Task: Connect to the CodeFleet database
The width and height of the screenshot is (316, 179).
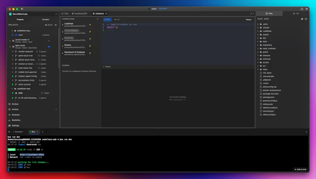Action: pyautogui.click(x=90, y=24)
